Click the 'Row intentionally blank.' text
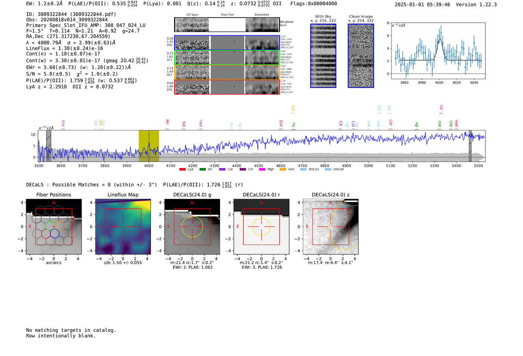 pos(61,336)
